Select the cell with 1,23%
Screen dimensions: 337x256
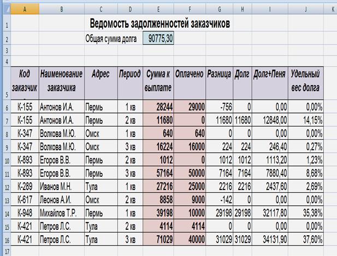[306, 160]
